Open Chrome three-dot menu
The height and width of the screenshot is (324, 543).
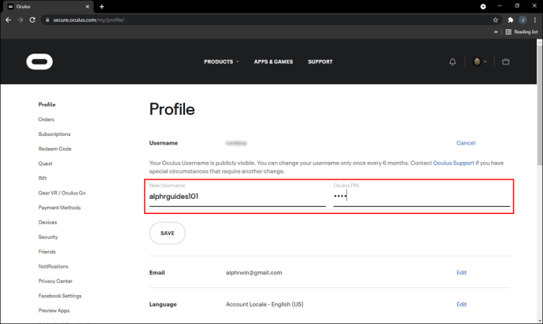click(x=535, y=20)
